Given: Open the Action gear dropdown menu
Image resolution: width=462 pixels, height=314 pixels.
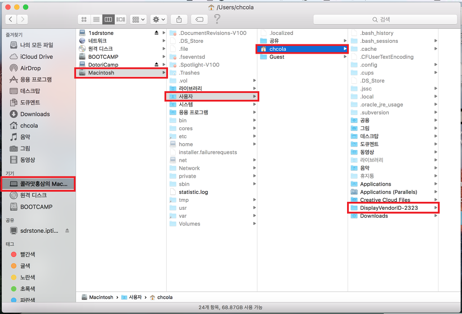Looking at the screenshot, I should coord(158,19).
